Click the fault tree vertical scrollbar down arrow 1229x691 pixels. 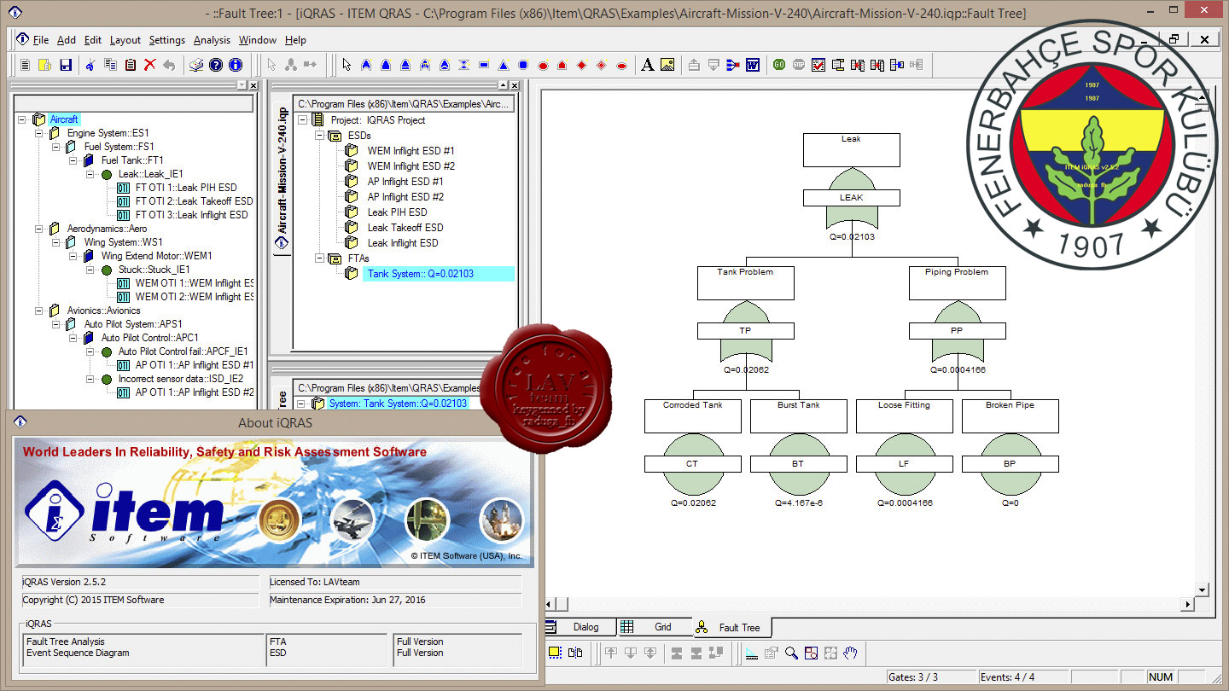(x=1202, y=589)
